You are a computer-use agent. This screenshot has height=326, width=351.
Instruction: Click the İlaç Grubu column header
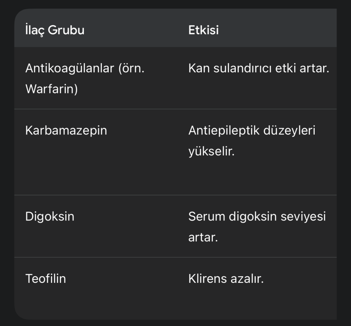55,30
